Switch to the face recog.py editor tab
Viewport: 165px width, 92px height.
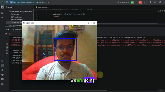point(43,7)
